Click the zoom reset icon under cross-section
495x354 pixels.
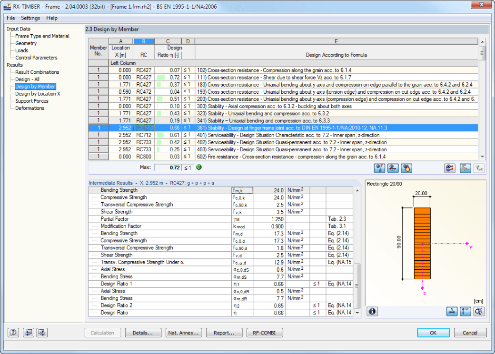point(479,311)
